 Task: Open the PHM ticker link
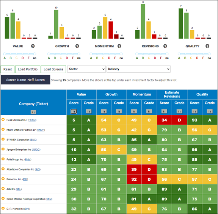(x=28, y=159)
